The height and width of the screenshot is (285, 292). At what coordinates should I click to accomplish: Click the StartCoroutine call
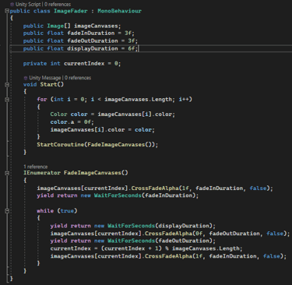61,145
